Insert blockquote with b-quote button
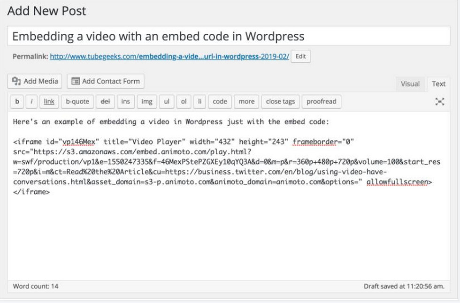 tap(77, 101)
